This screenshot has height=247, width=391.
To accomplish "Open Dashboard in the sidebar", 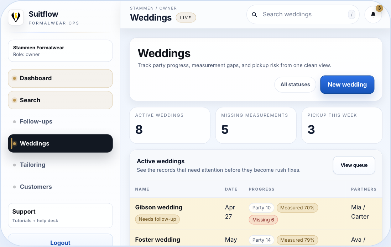I will [60, 78].
